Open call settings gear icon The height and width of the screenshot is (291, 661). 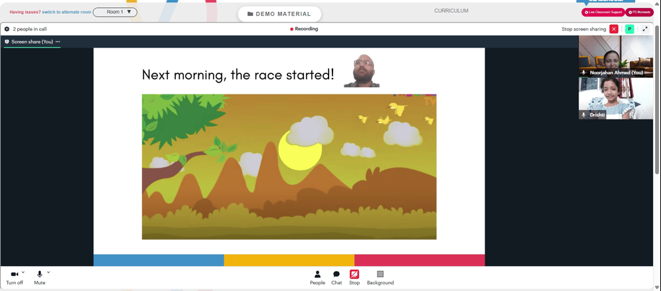coord(7,29)
